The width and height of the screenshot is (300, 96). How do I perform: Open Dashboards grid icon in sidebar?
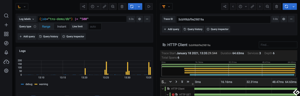(x=6, y=34)
